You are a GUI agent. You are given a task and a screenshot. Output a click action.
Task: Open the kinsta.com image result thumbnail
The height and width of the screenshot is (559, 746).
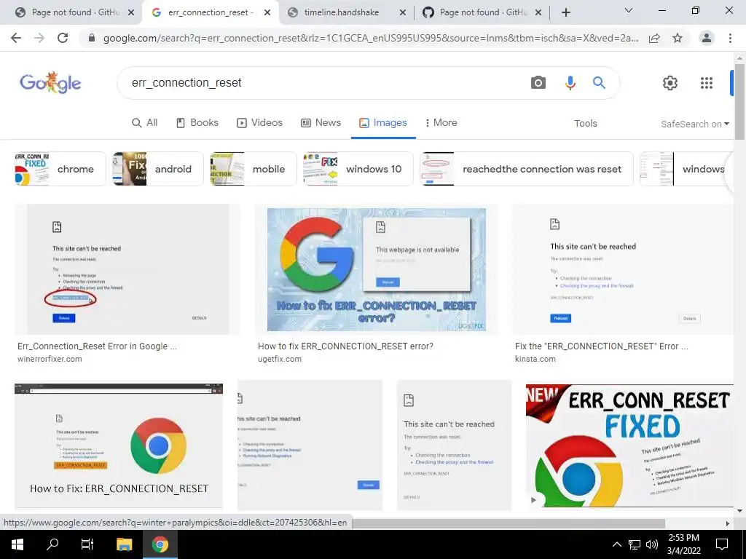click(x=623, y=269)
